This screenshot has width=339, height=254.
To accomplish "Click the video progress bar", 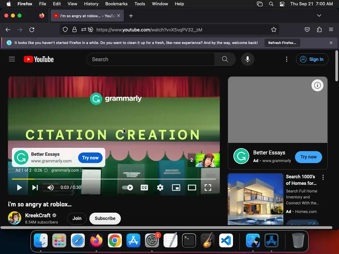I will tap(114, 179).
